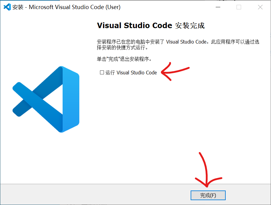Click the first line of the installation description

coord(178,42)
